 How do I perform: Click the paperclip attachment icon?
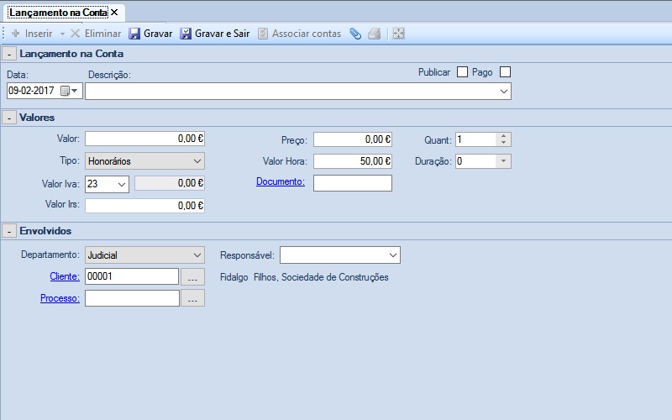[355, 34]
